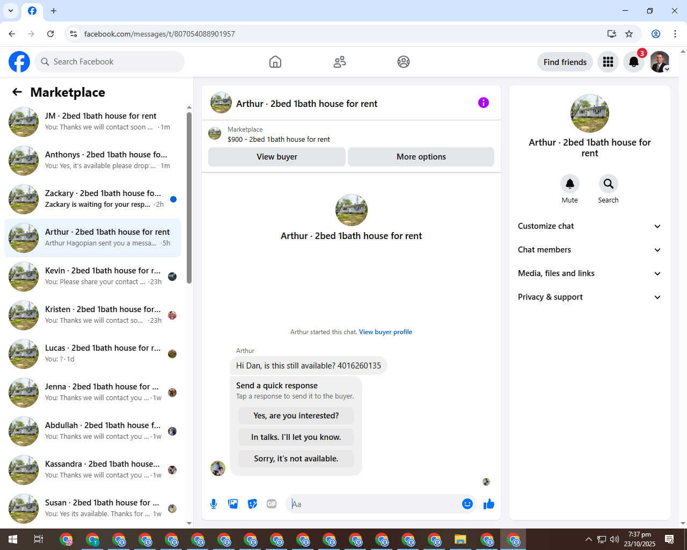Image resolution: width=687 pixels, height=550 pixels.
Task: Go back using the Marketplace arrow
Action: 17,92
